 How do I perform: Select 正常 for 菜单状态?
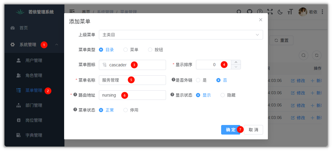click(106, 110)
